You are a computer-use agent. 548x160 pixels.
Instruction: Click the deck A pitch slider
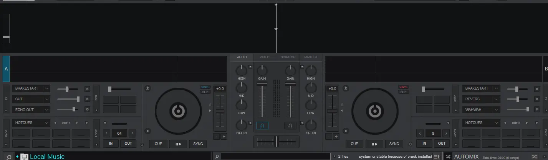point(220,111)
